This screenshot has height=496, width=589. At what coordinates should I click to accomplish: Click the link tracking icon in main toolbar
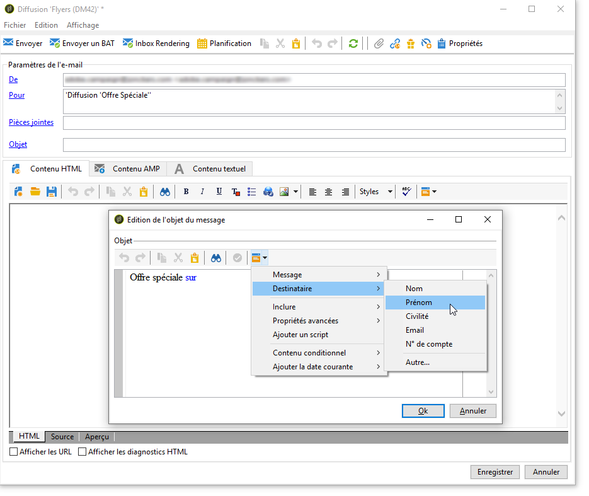[x=395, y=43]
